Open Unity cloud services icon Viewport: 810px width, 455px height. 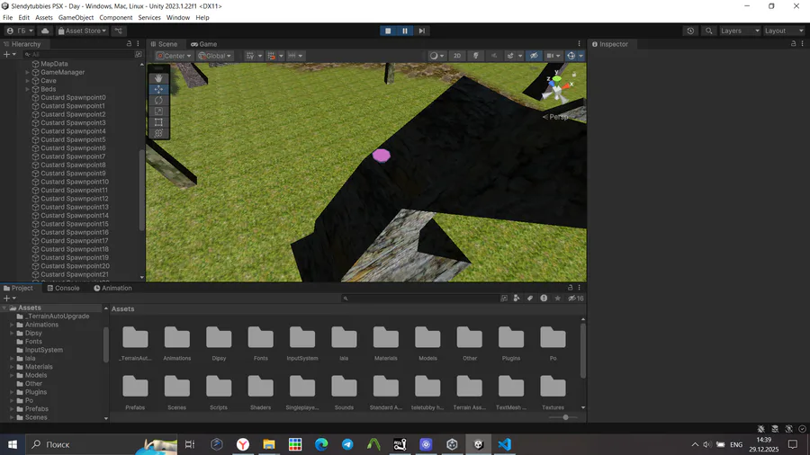(x=45, y=31)
